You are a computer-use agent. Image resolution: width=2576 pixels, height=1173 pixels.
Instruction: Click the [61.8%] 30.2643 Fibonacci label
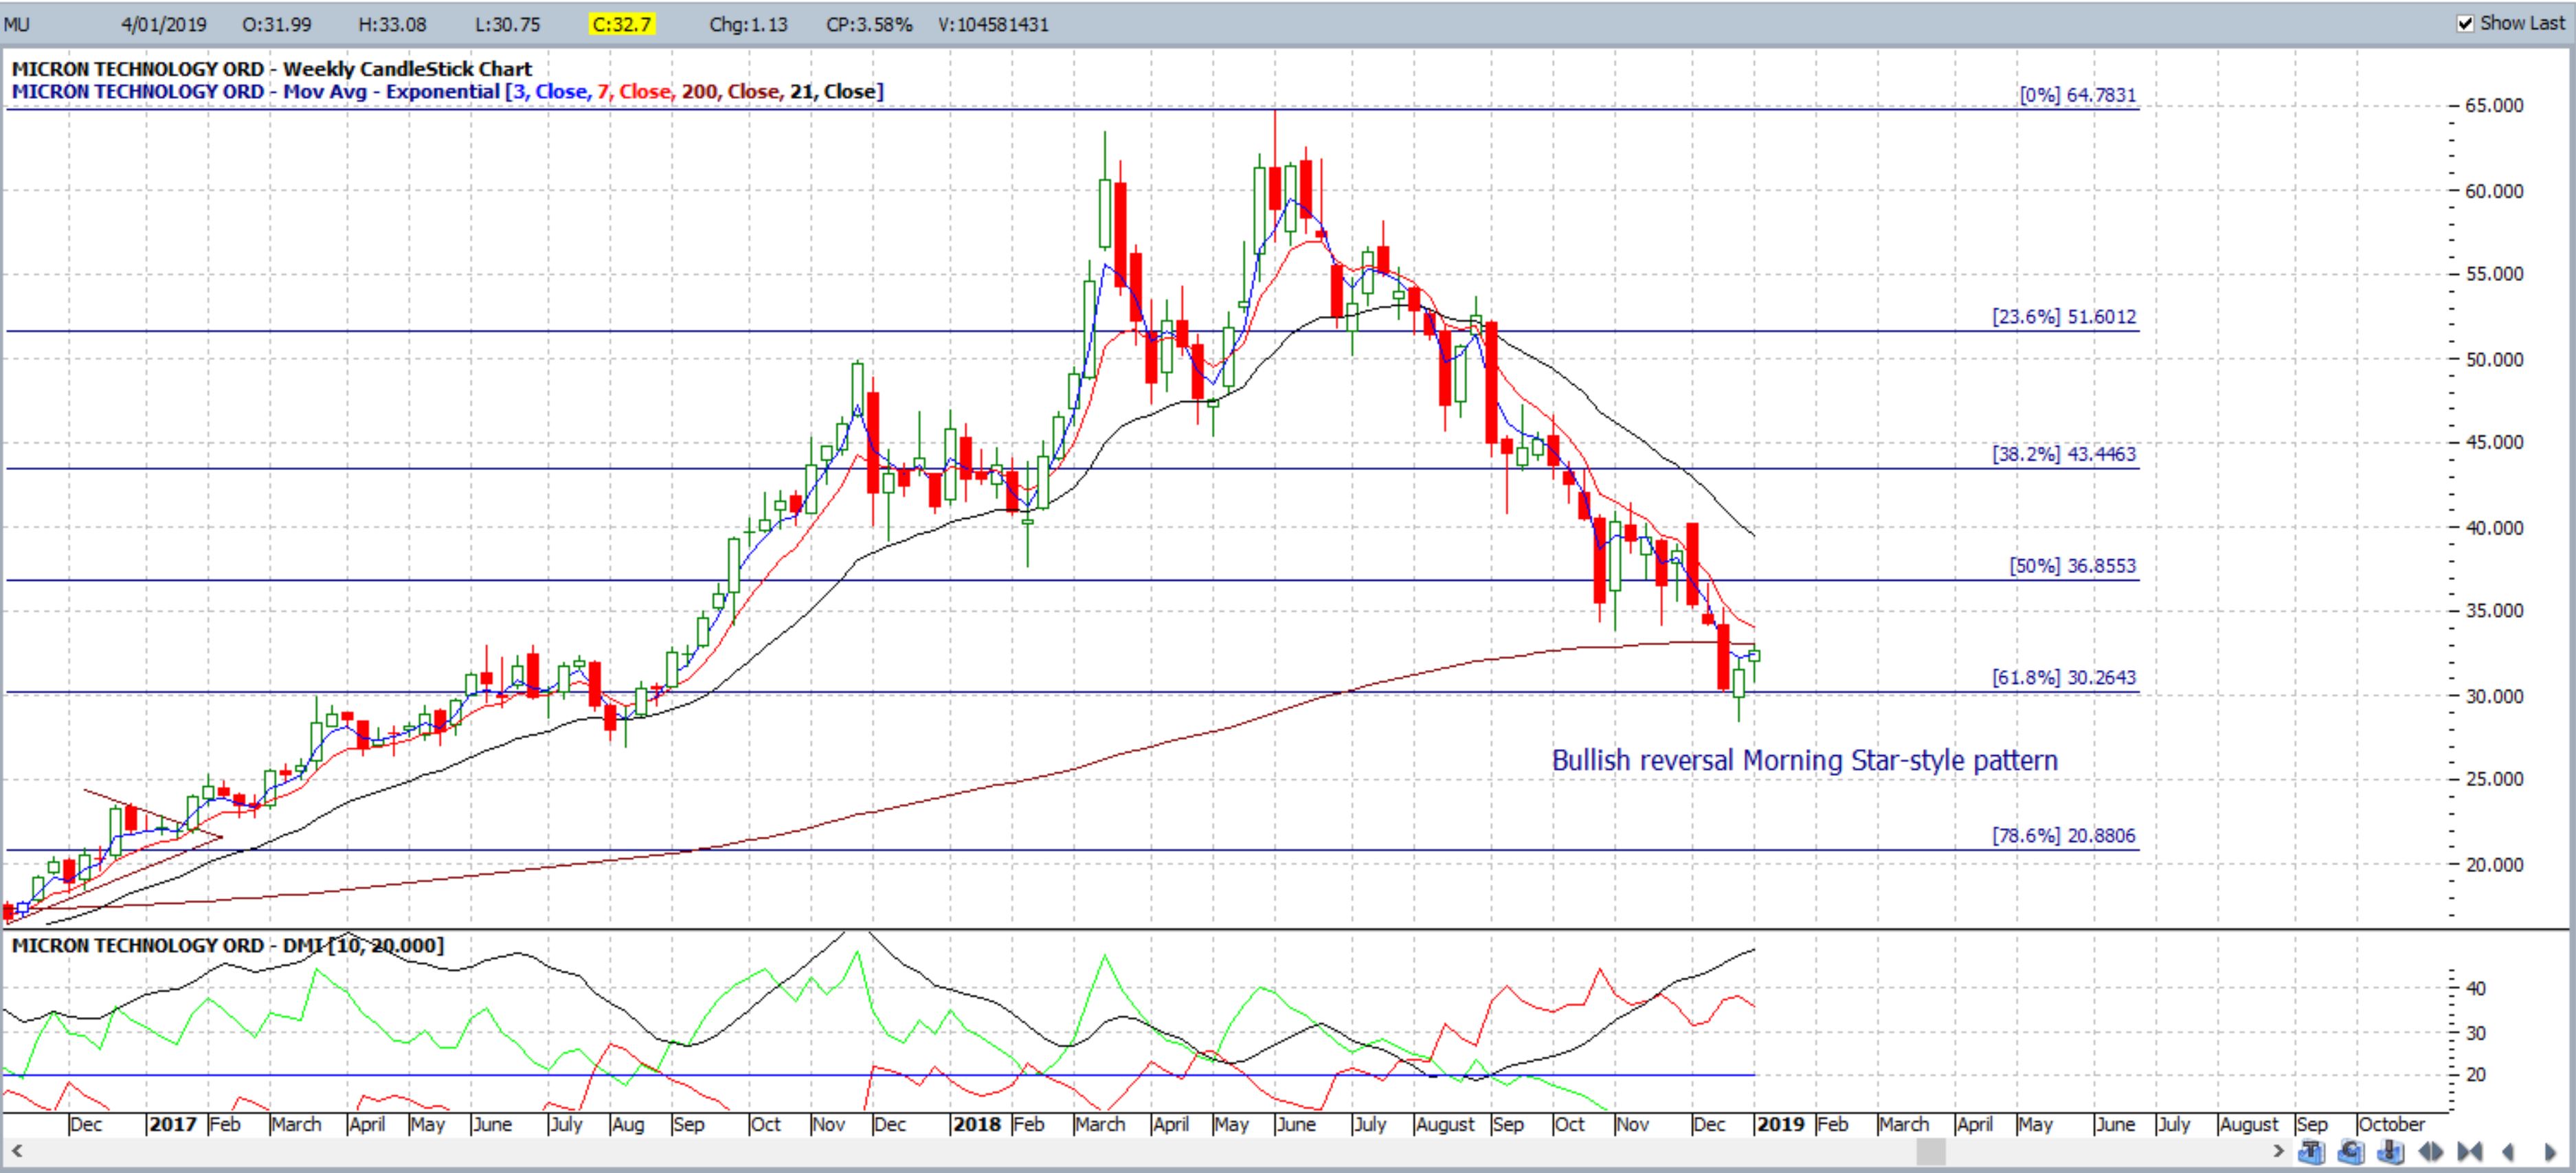pyautogui.click(x=2064, y=678)
